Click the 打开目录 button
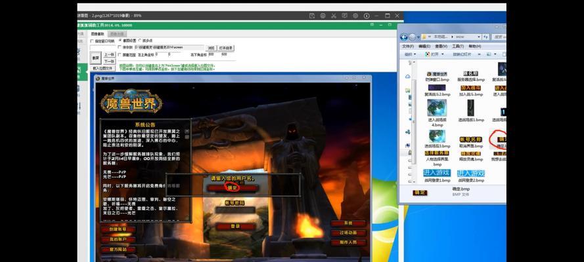Viewport: 584px width, 262px height. tap(226, 48)
